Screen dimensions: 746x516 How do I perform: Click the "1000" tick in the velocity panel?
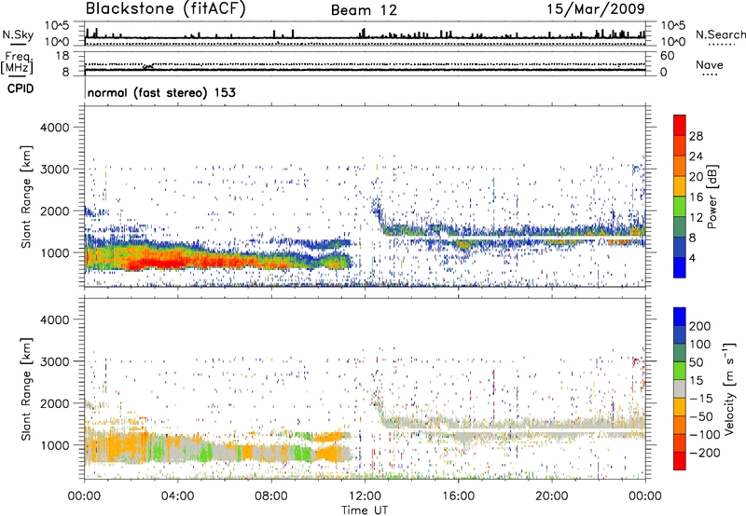(x=55, y=445)
